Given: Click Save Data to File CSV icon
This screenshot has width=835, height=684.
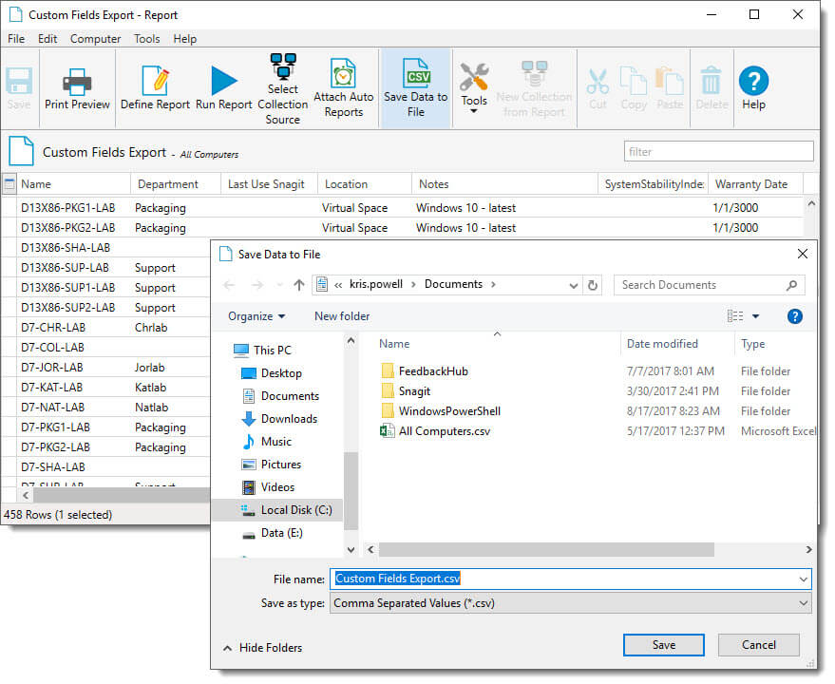Looking at the screenshot, I should pos(416,73).
